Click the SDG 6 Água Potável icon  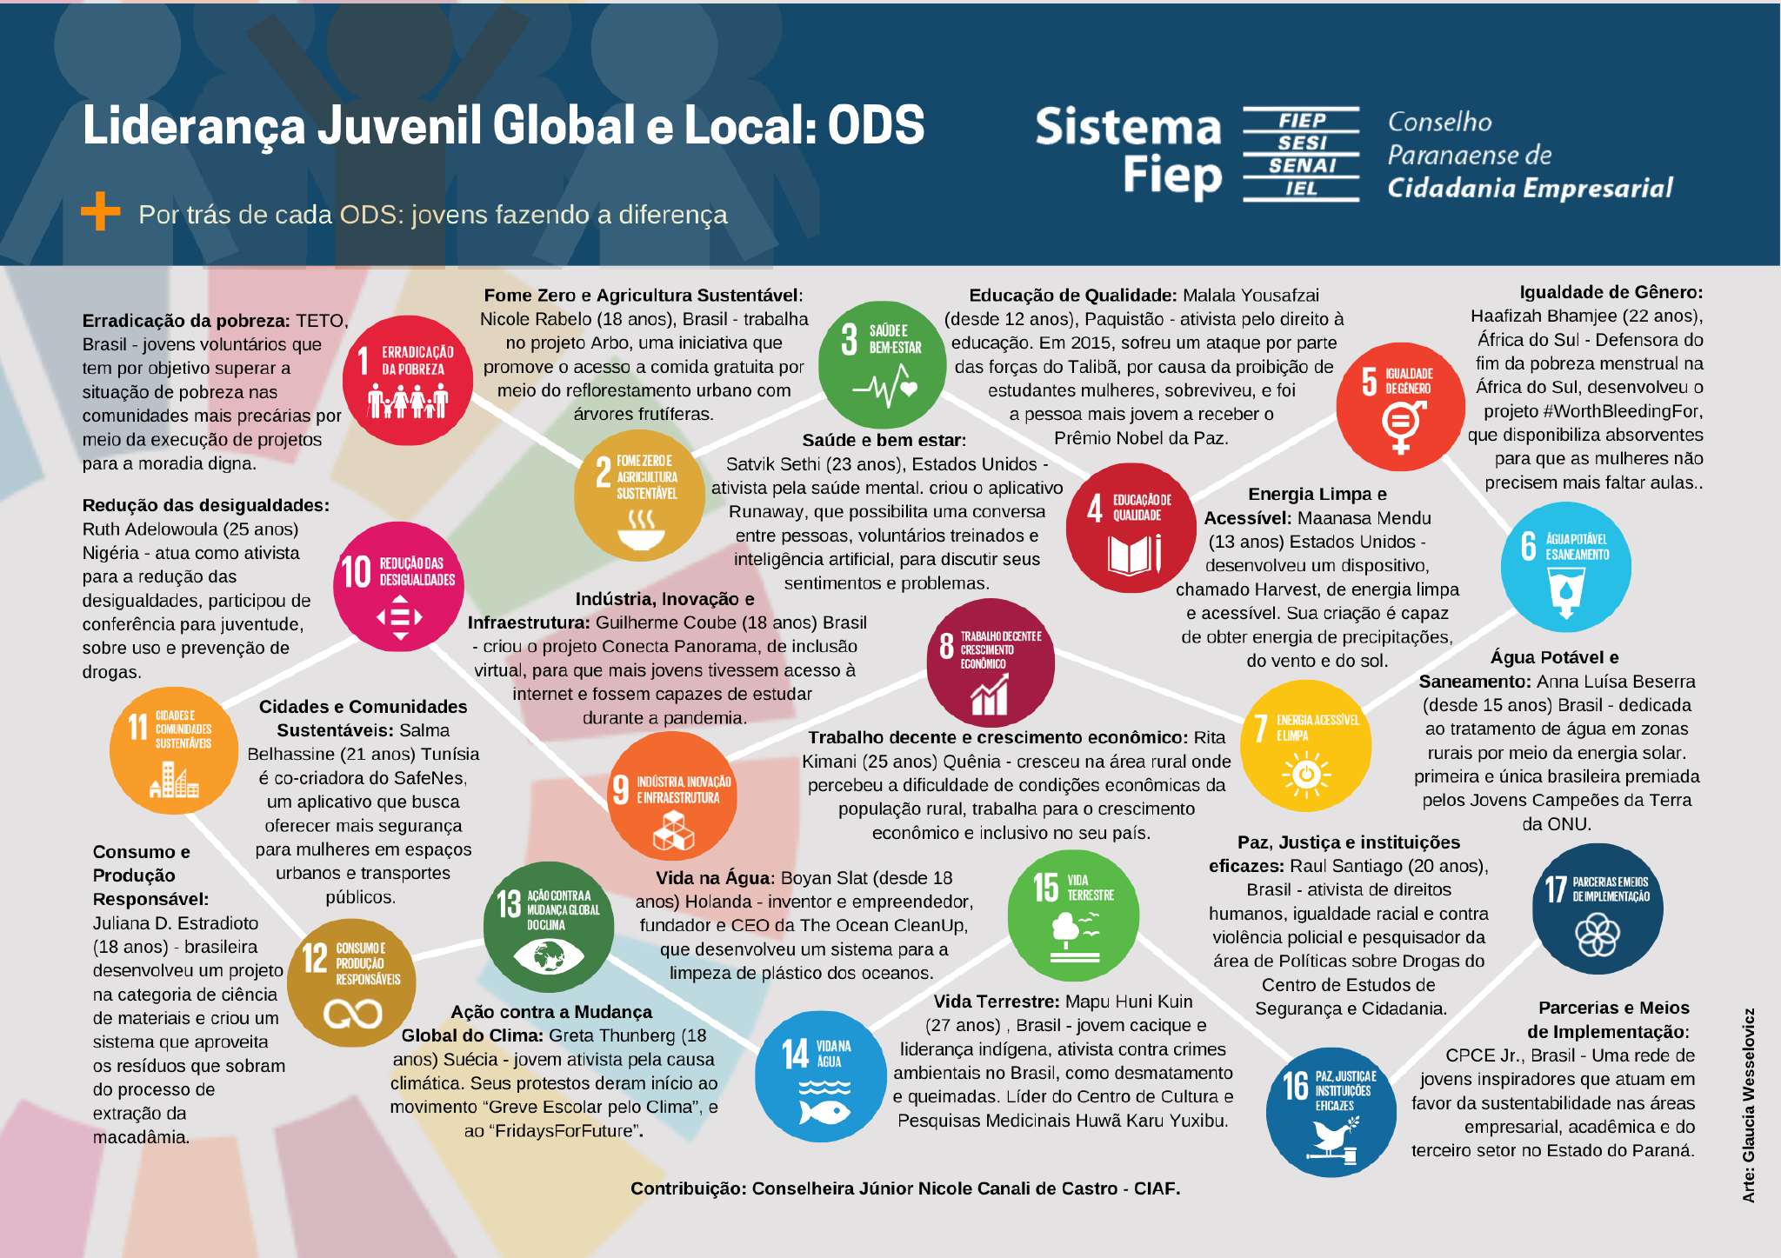pos(1565,567)
